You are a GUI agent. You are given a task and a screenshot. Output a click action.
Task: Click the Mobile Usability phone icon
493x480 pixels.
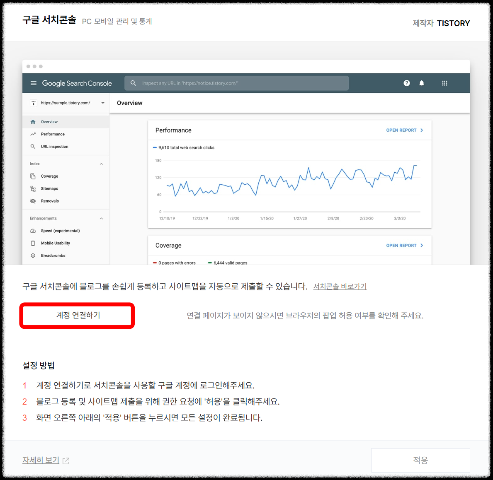pos(33,243)
